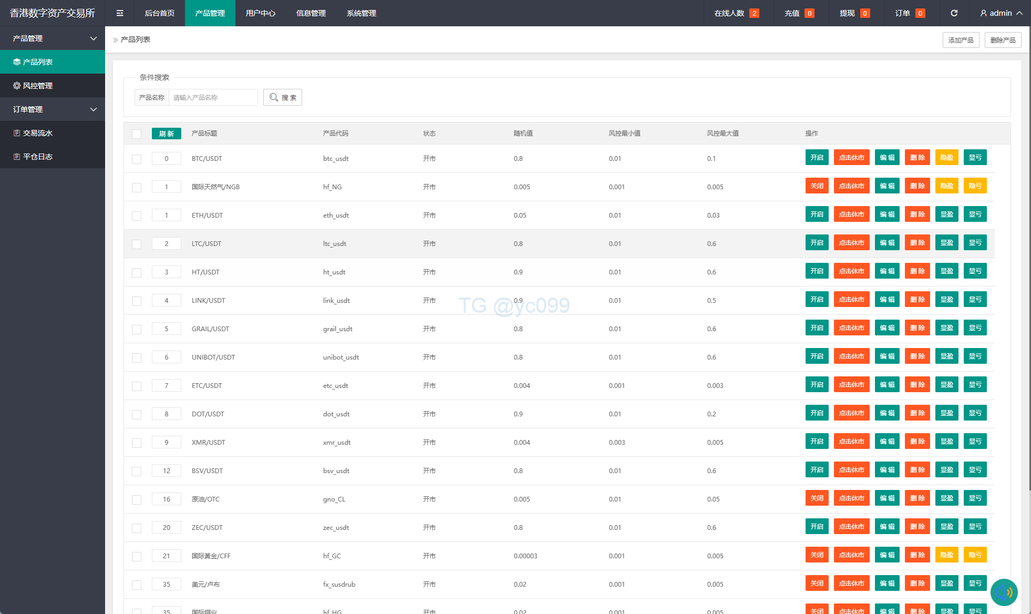Collapse the 订单管理 sidebar section

(x=53, y=109)
